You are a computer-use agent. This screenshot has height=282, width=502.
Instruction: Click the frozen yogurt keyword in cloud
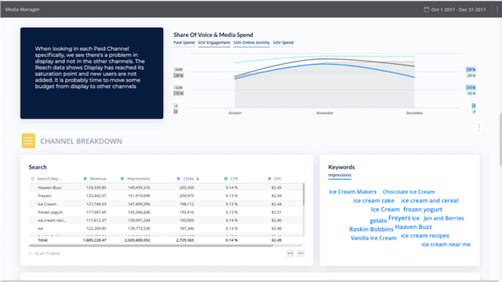422,210
